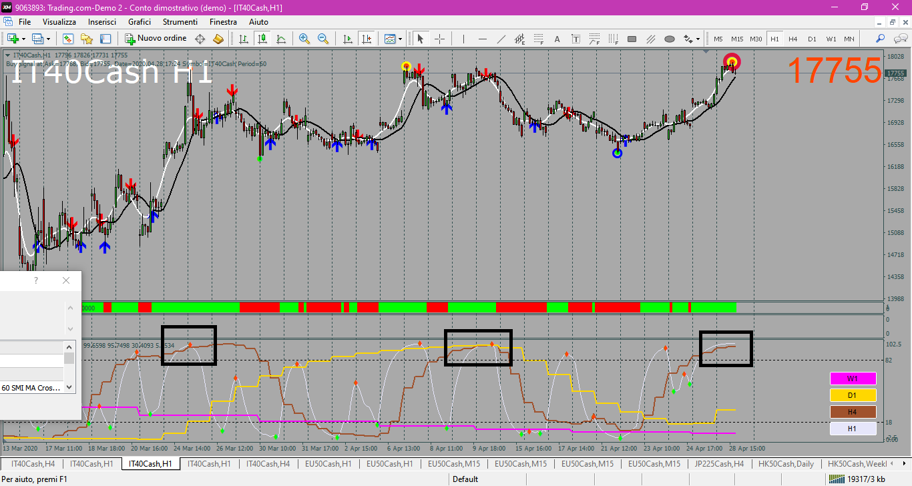Toggle the Terminal panel icon
Screen dimensions: 912x486
(x=105, y=39)
